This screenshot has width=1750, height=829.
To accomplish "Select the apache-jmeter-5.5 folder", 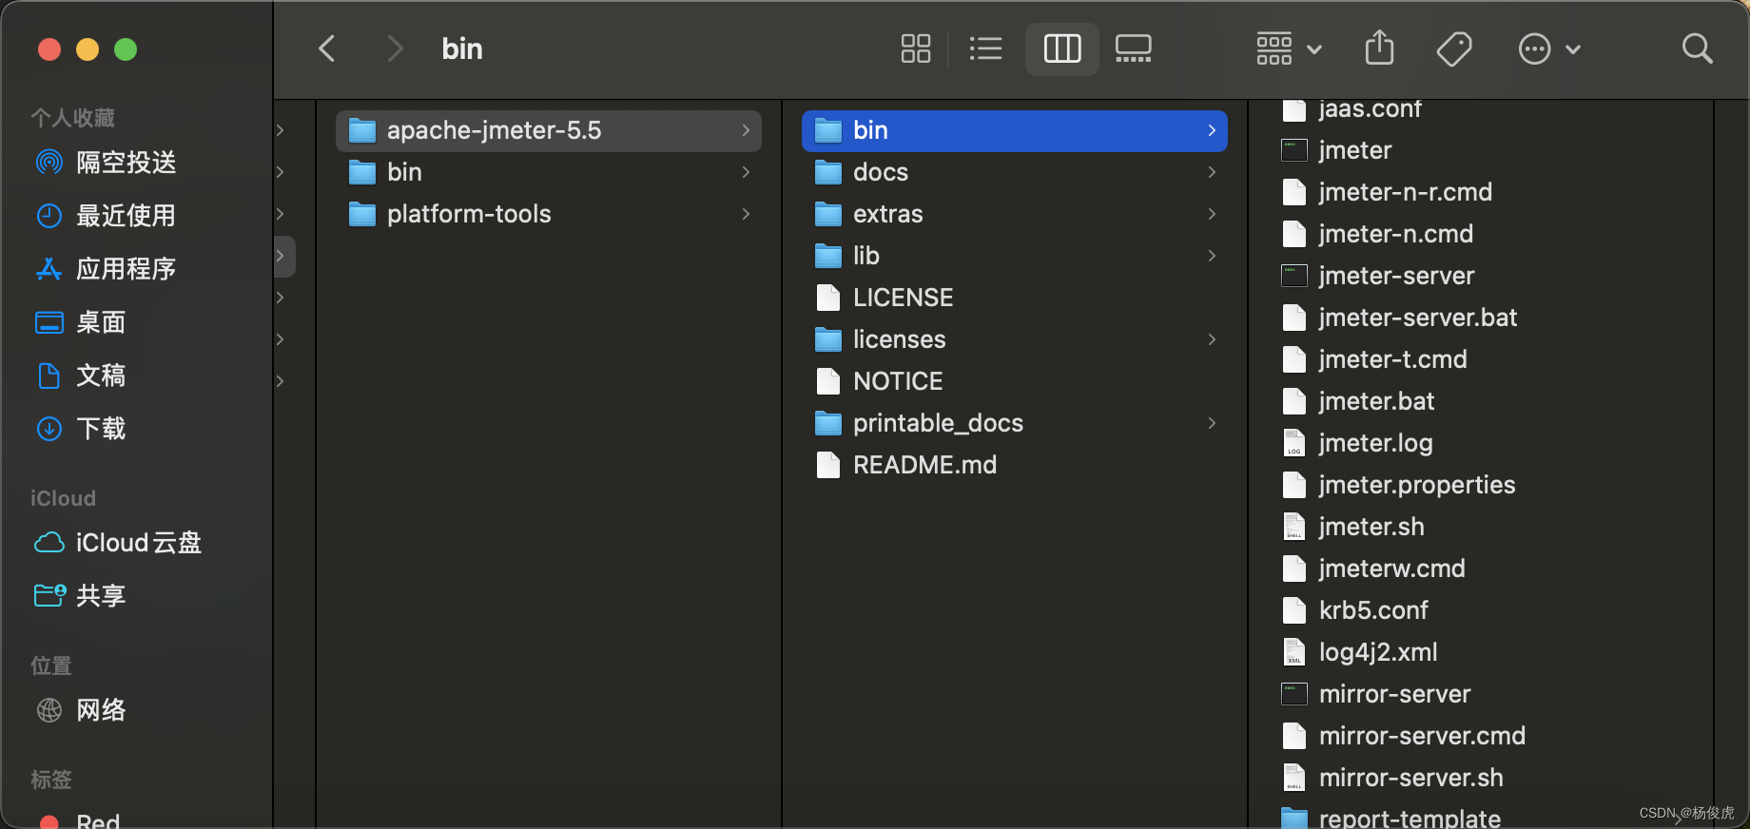I will 549,130.
